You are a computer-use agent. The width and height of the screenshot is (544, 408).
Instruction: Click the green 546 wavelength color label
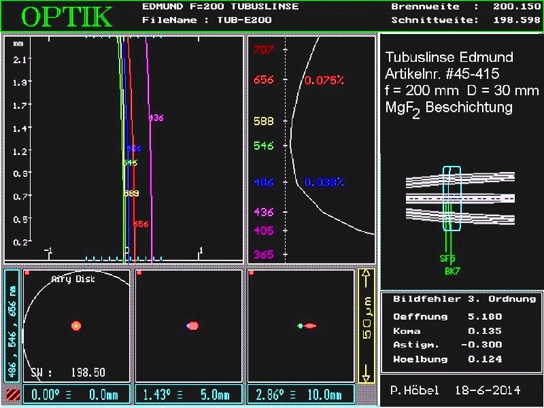coord(263,146)
